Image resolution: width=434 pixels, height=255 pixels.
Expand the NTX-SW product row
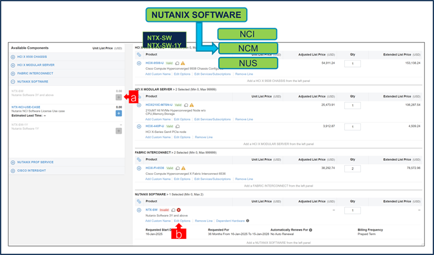139,210
